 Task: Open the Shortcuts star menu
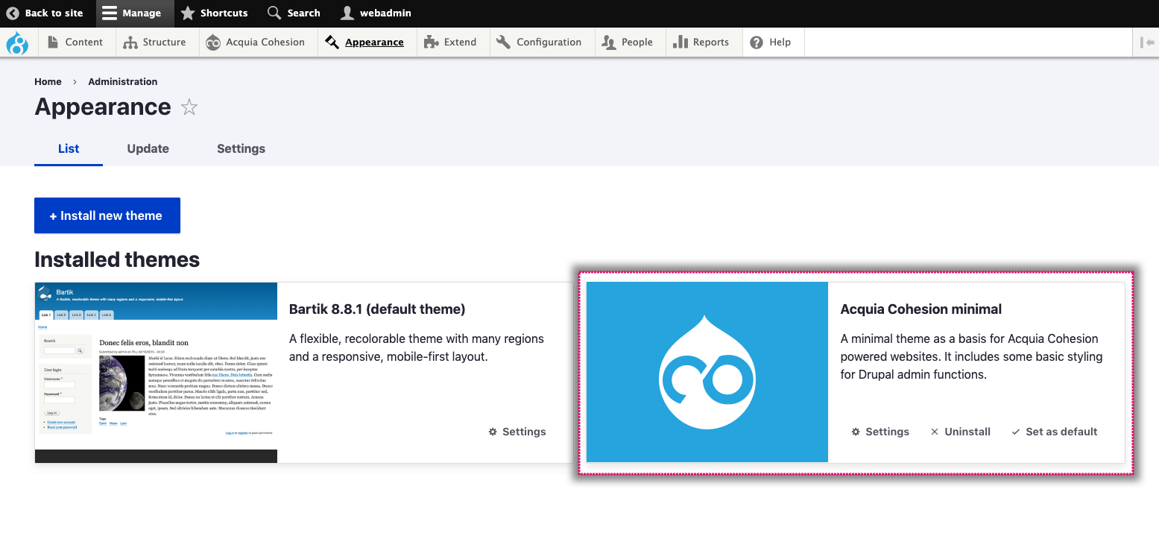click(x=214, y=13)
